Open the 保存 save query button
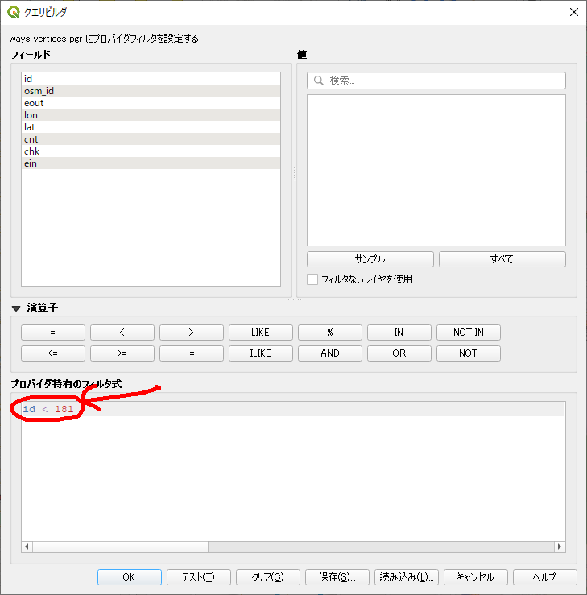Screen dimensions: 587x595 pos(337,577)
